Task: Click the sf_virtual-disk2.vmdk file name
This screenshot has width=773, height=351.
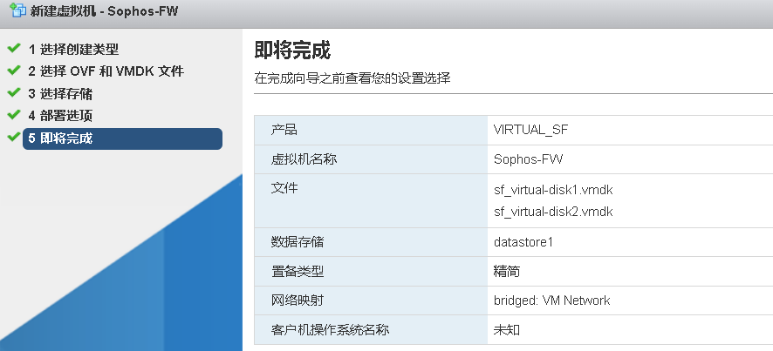Action: [x=553, y=212]
